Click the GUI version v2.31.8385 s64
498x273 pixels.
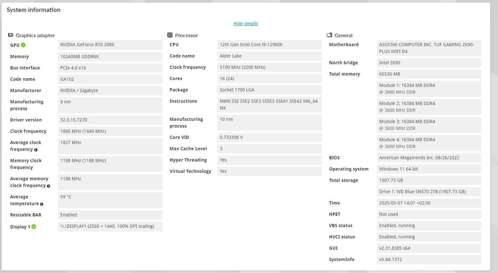click(x=429, y=248)
